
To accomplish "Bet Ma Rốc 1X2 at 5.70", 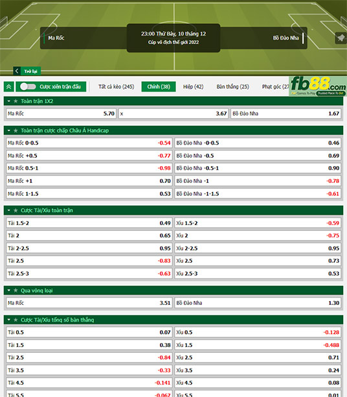I will point(61,114).
